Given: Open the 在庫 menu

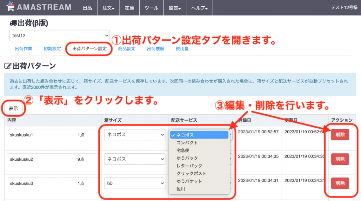Looking at the screenshot, I should pos(129,8).
